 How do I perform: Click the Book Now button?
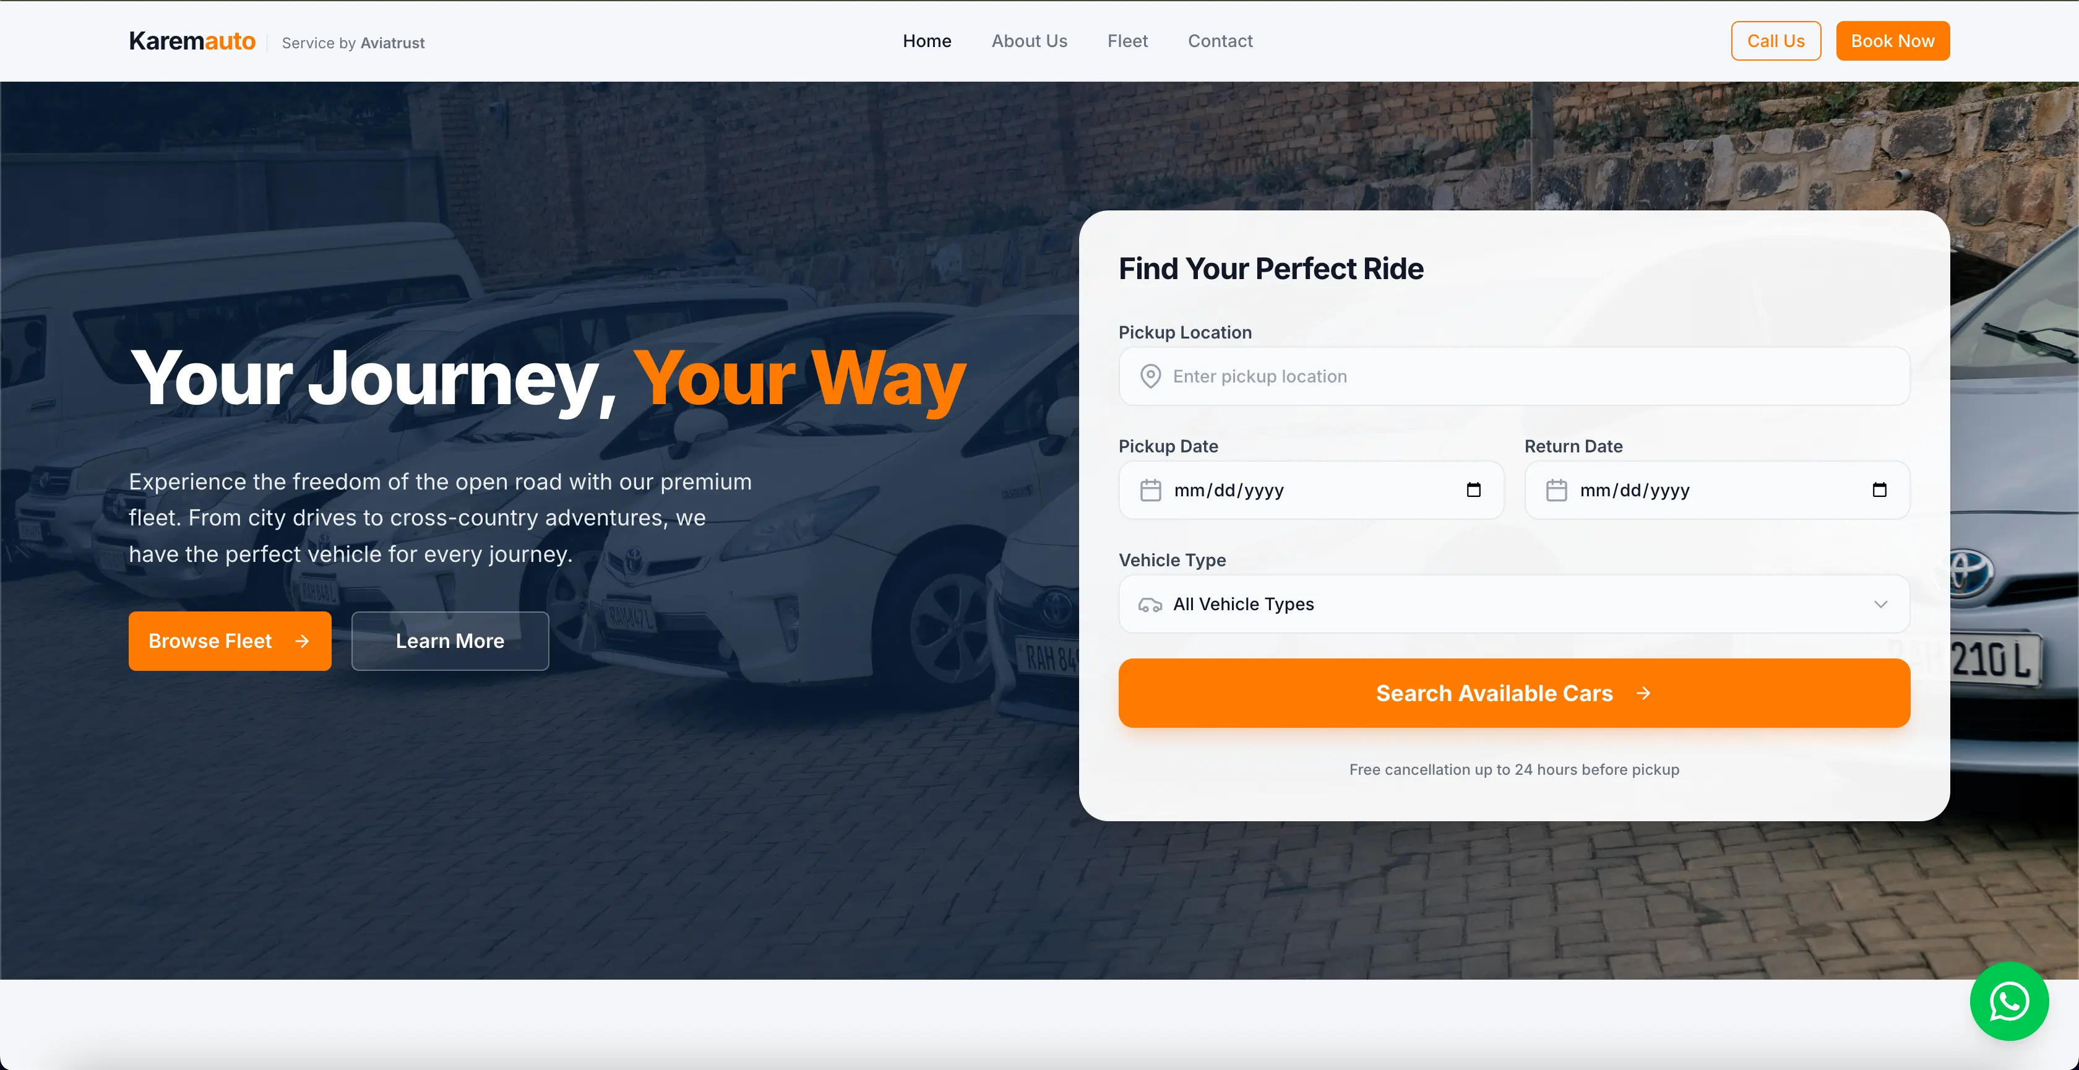pyautogui.click(x=1893, y=41)
